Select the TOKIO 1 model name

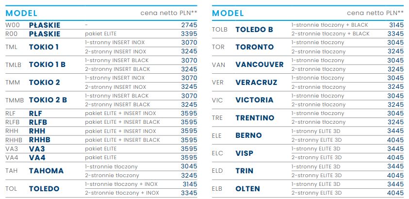[44, 47]
